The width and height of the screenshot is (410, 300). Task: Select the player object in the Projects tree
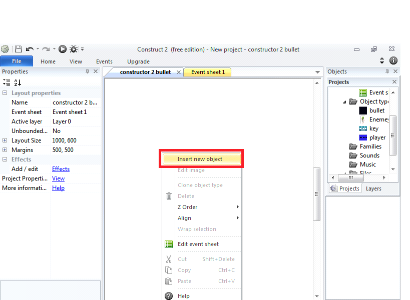363,137
